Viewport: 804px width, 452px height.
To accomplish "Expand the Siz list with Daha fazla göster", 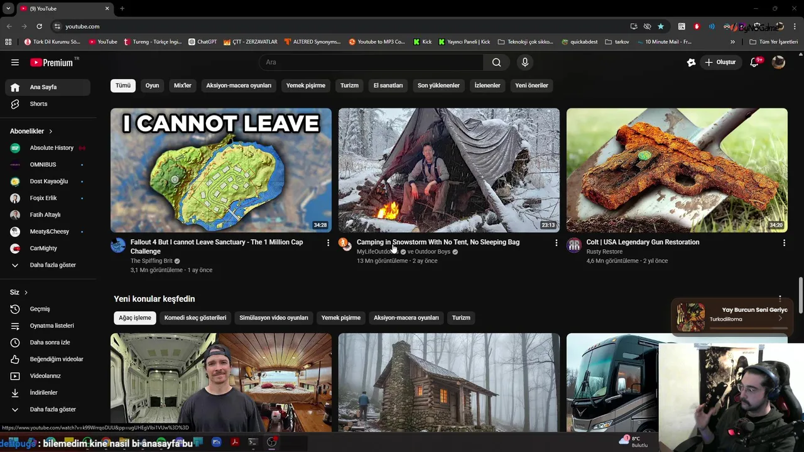I will click(48, 409).
